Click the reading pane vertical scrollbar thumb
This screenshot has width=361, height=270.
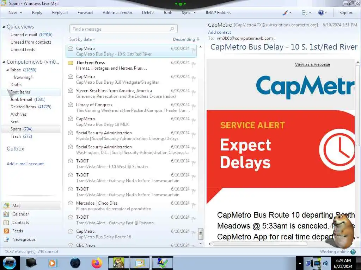point(357,105)
